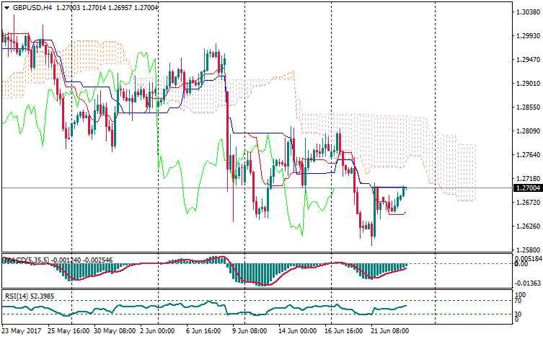This screenshot has width=543, height=339.
Task: Select the 14 Jun 00:00 time label
Action: (x=297, y=331)
